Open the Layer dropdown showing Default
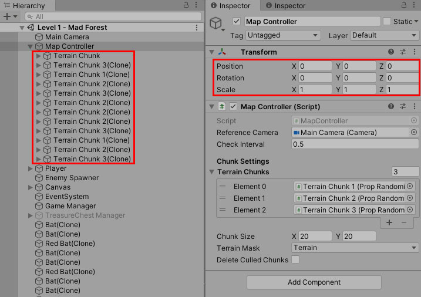 pyautogui.click(x=383, y=35)
